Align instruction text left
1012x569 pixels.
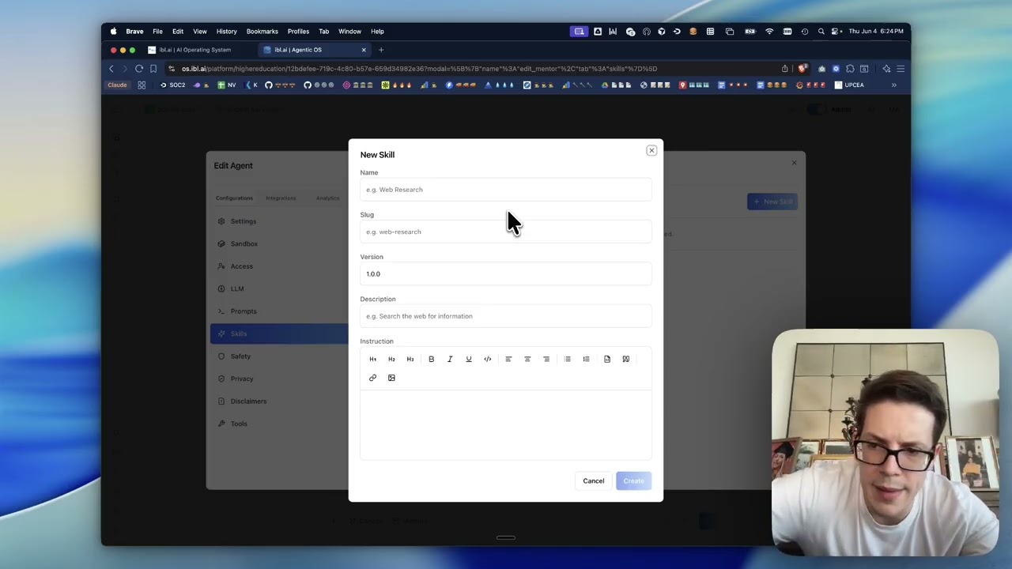point(508,359)
